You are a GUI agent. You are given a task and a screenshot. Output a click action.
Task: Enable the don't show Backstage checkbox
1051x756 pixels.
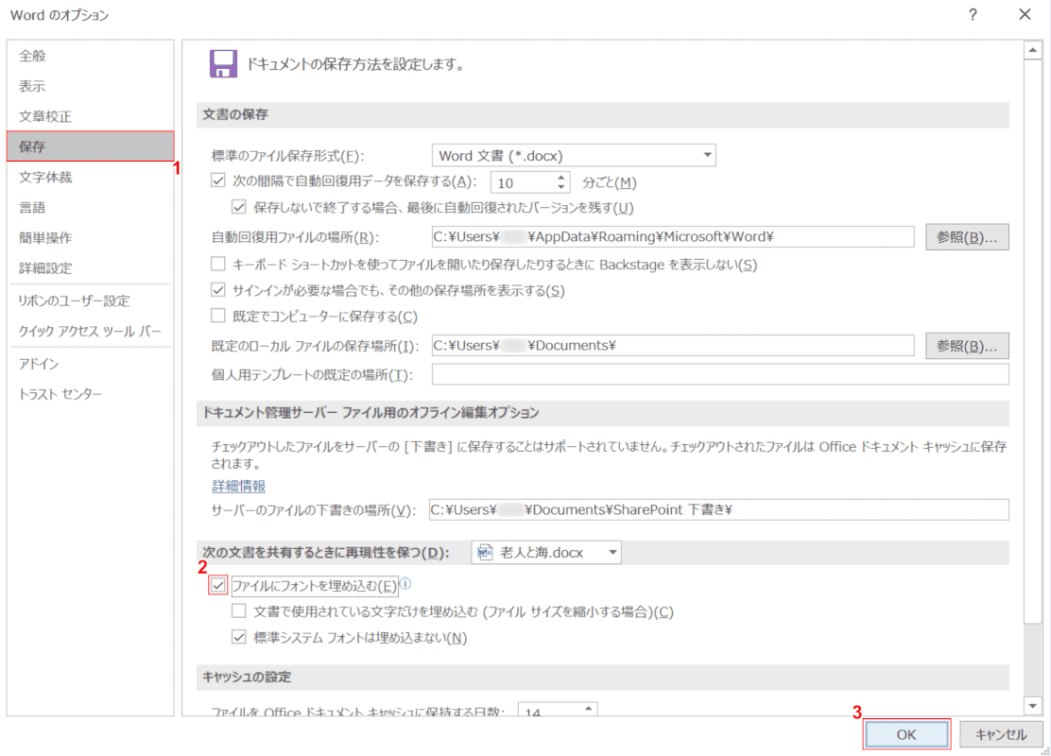coord(217,264)
